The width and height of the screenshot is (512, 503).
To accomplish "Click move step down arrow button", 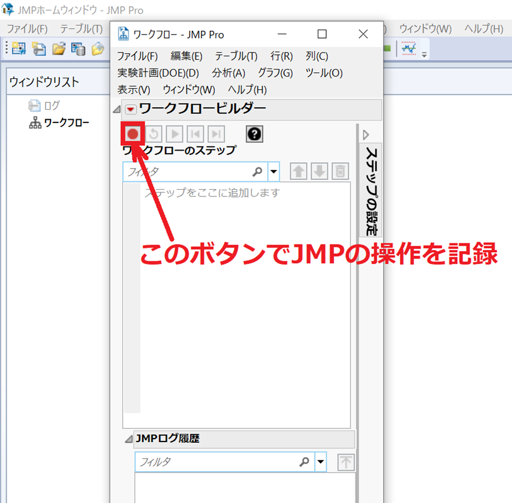I will (319, 171).
